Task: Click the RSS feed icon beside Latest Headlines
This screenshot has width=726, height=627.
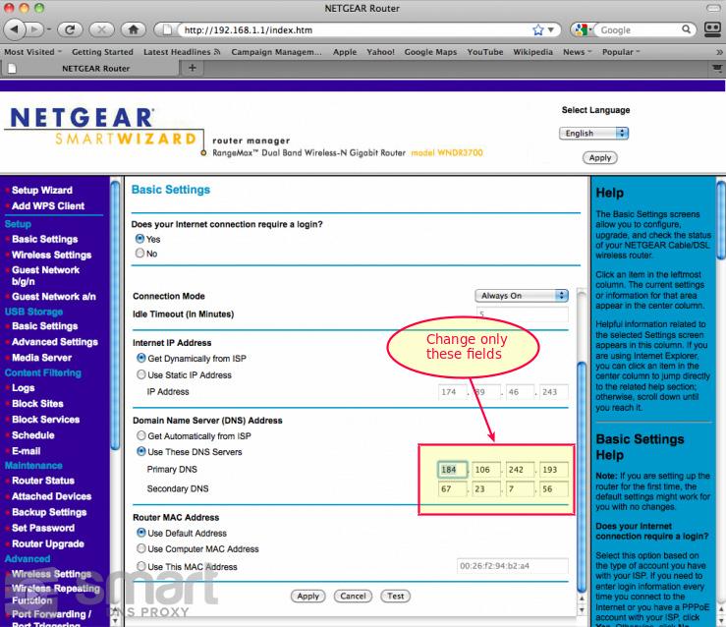Action: (217, 52)
